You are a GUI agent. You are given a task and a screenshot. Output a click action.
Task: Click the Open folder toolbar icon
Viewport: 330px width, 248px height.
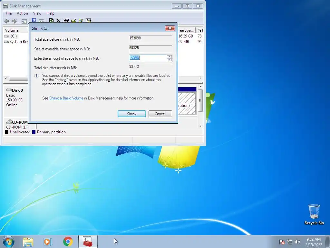[74, 21]
